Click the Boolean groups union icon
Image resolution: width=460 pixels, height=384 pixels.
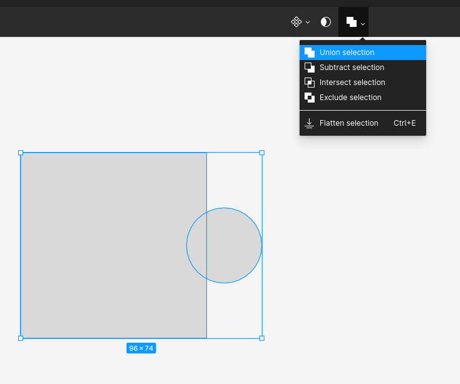(351, 22)
